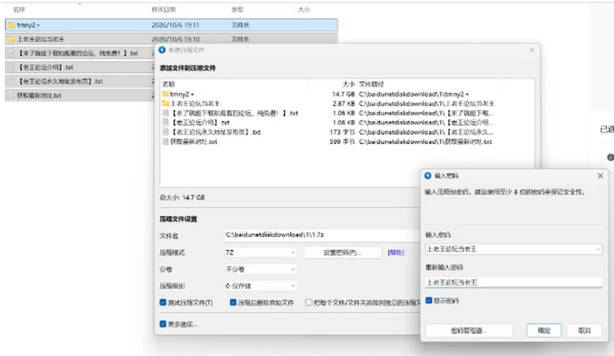Viewport: 614px width, 356px height.
Task: Uncheck the 显示密码 checkbox
Action: 429,300
